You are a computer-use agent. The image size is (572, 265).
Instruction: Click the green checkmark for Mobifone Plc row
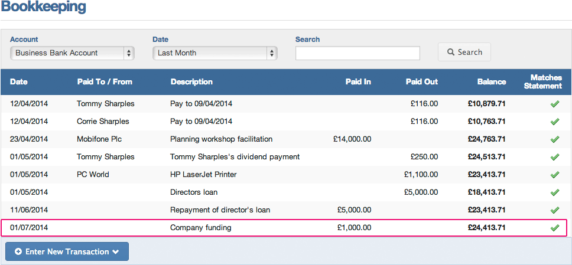coord(554,139)
